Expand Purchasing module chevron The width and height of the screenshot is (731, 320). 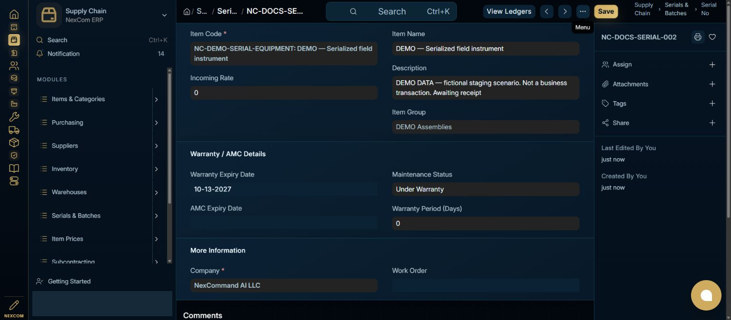click(156, 122)
